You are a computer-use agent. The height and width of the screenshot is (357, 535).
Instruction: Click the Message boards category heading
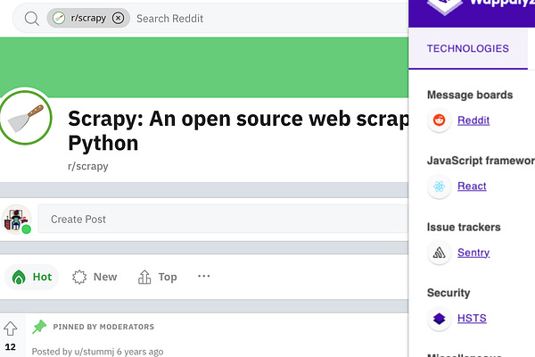click(x=470, y=95)
